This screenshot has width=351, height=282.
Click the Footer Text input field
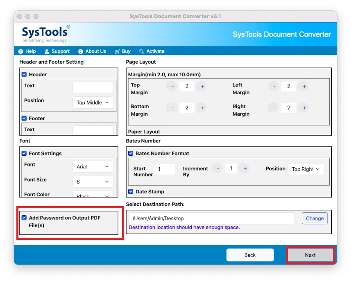pyautogui.click(x=93, y=130)
